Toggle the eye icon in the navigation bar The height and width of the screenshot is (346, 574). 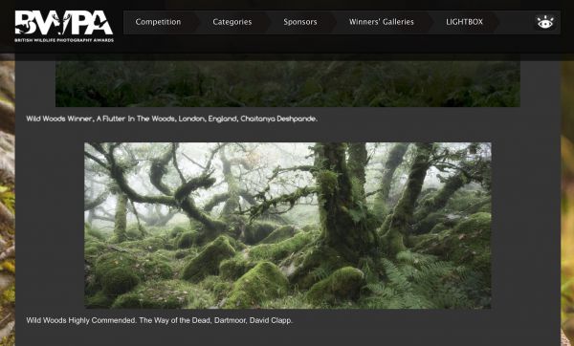(545, 22)
